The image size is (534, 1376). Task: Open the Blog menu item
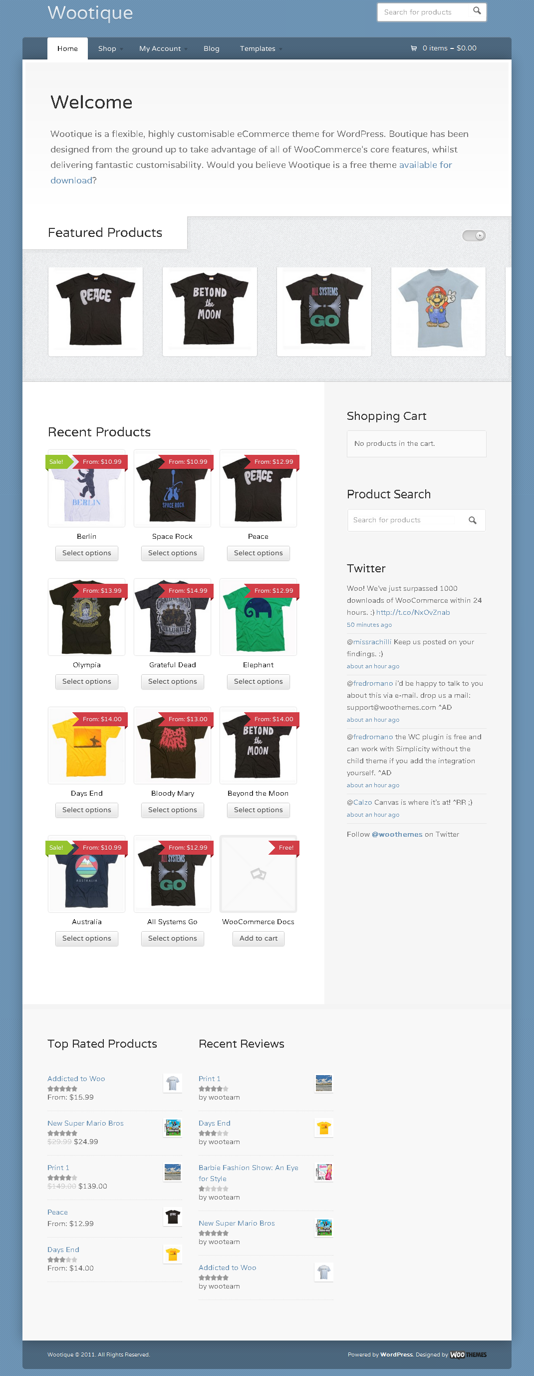(211, 48)
